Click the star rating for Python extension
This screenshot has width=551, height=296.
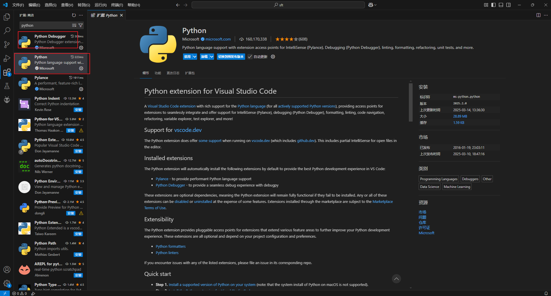point(291,39)
